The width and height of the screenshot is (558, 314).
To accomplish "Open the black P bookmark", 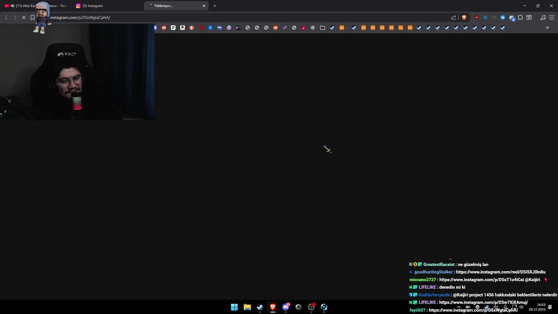I will [x=173, y=27].
